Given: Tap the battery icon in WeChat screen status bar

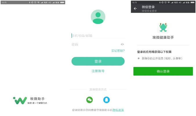Looking at the screenshot, I should (x=192, y=2).
